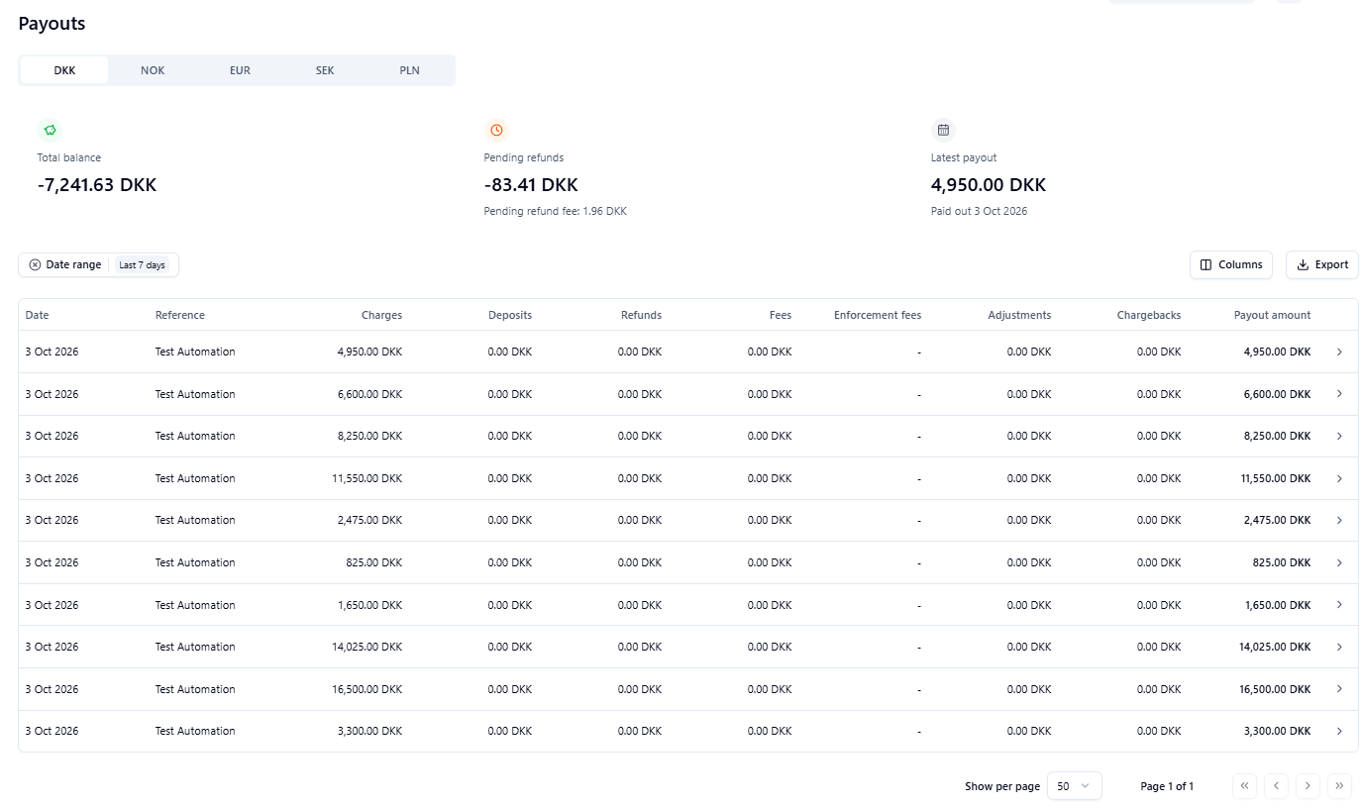Open the Last 7 days date range filter
Image resolution: width=1363 pixels, height=808 pixels.
click(143, 265)
